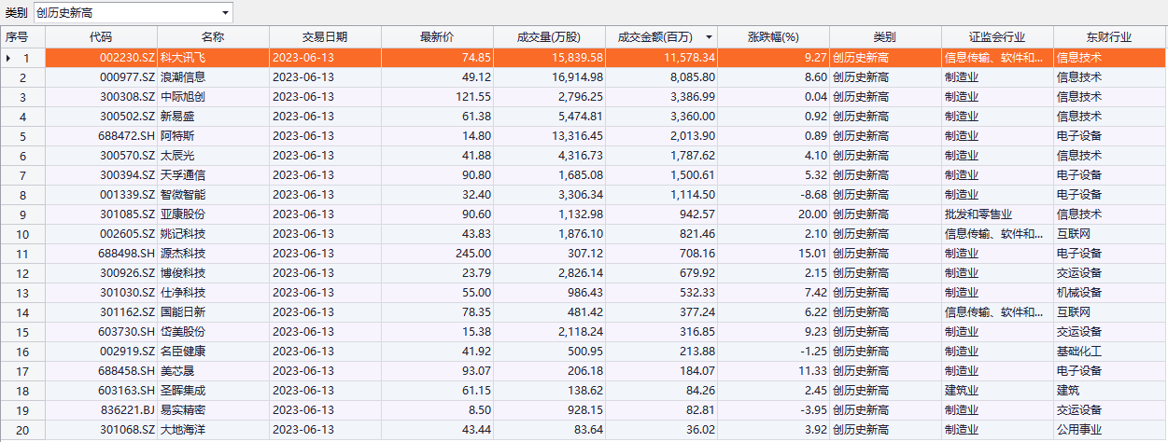Image resolution: width=1168 pixels, height=442 pixels.
Task: Click the 成交量(万股) column header
Action: [x=548, y=37]
